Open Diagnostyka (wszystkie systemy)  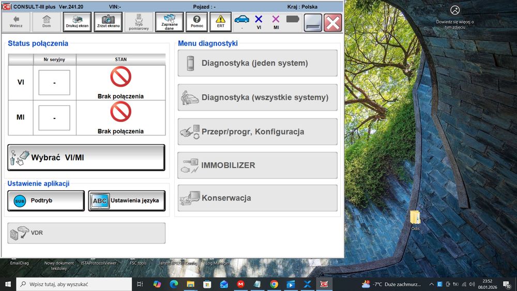pyautogui.click(x=257, y=97)
